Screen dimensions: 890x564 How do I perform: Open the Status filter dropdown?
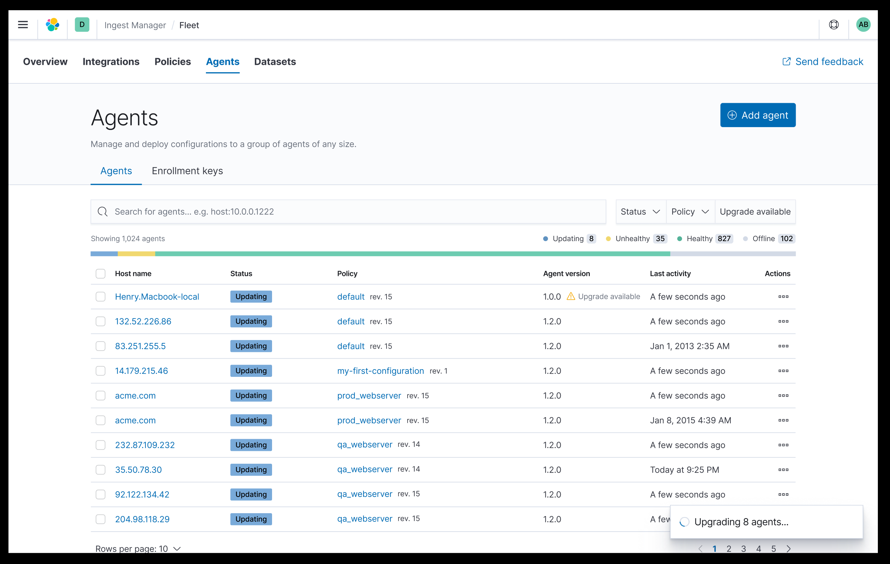640,211
